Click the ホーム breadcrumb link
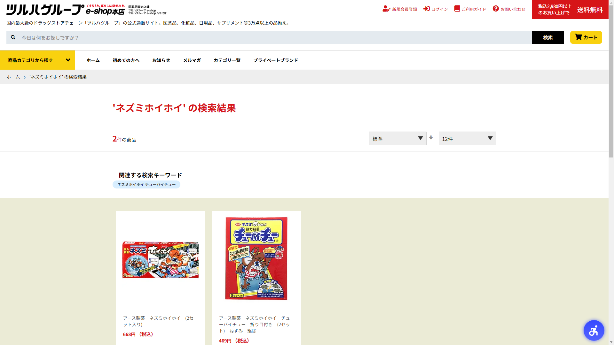The width and height of the screenshot is (614, 345). [x=13, y=77]
